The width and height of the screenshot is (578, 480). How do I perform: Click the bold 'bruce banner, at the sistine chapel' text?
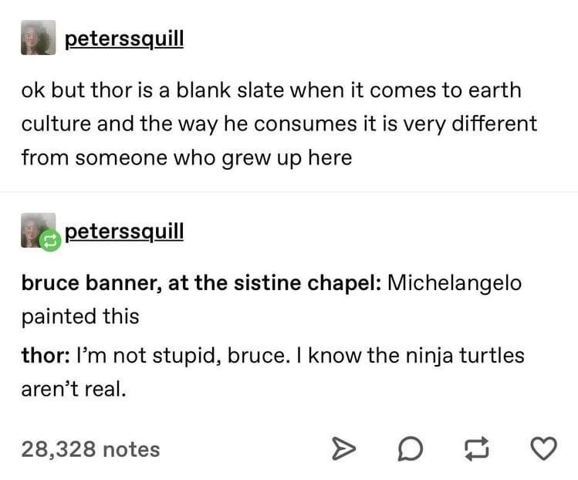(201, 282)
